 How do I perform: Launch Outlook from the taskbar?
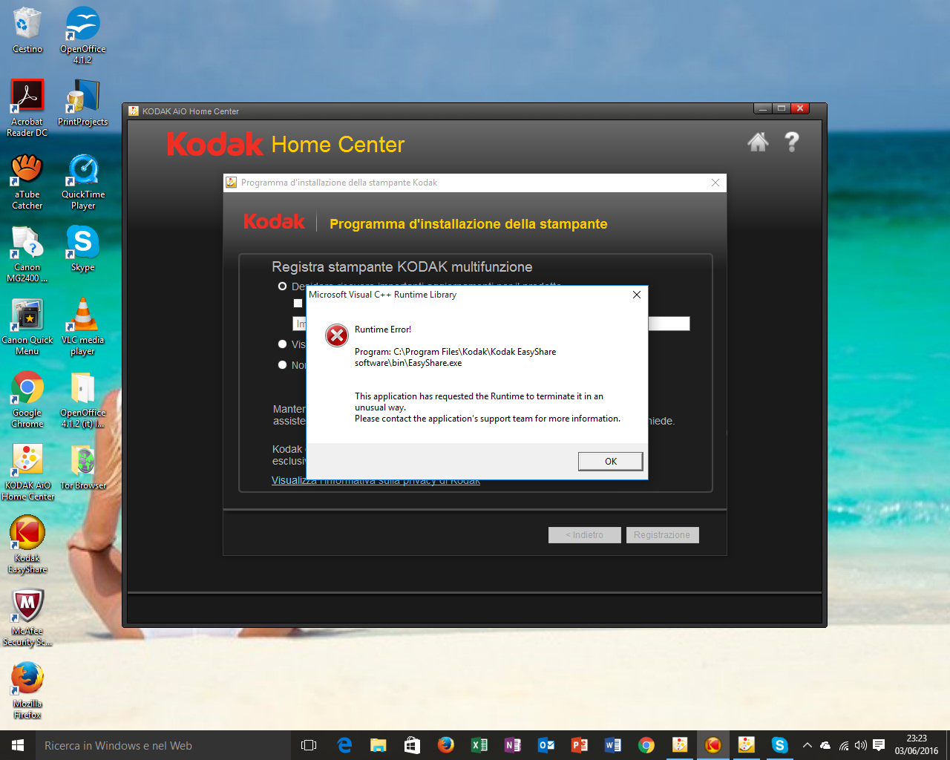(x=546, y=745)
